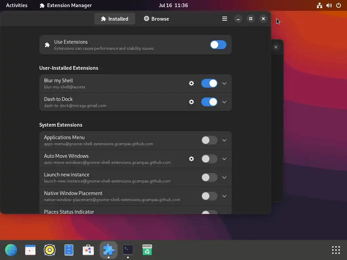Expand Launch new instance details chevron

pyautogui.click(x=224, y=177)
